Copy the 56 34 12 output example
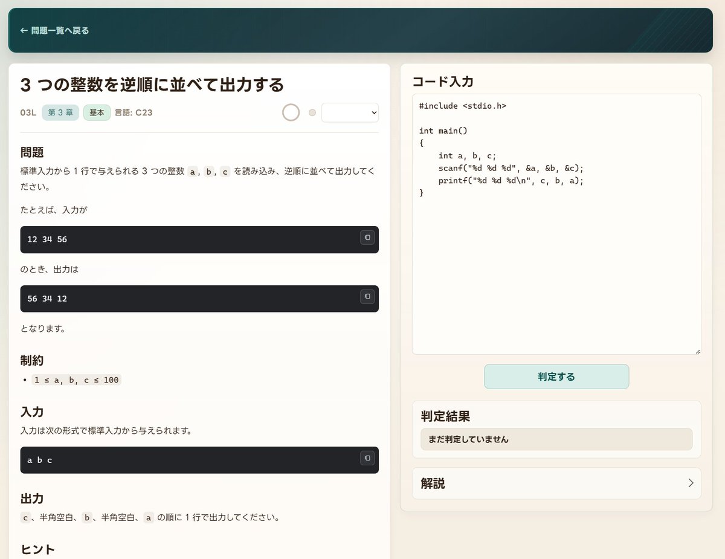This screenshot has width=725, height=559. [x=367, y=297]
